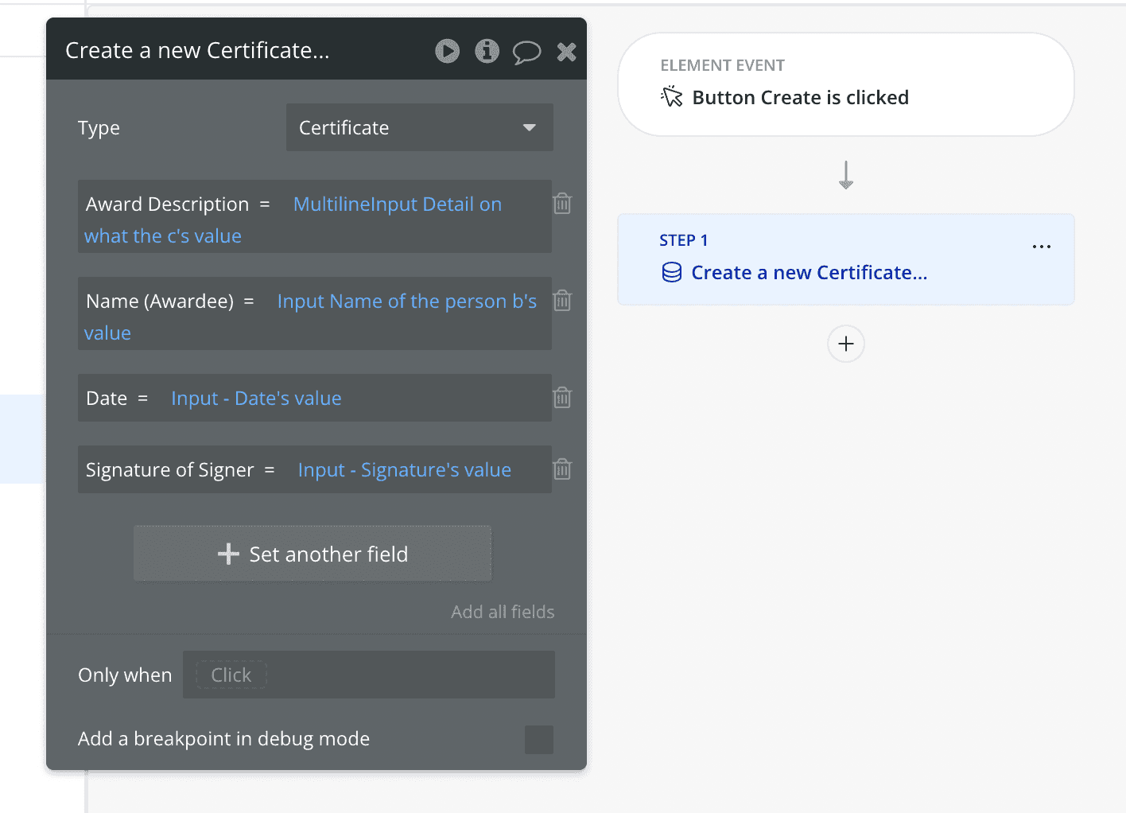The height and width of the screenshot is (813, 1126).
Task: Click the Only when condition input
Action: [x=368, y=675]
